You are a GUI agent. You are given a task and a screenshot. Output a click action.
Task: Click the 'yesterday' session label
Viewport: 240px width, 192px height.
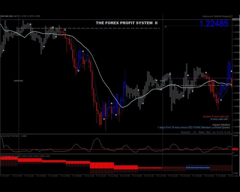tap(18, 81)
